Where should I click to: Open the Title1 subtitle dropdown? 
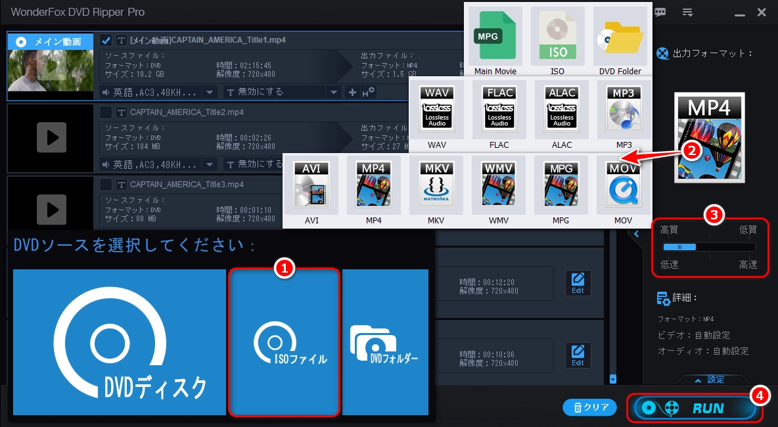tap(334, 92)
